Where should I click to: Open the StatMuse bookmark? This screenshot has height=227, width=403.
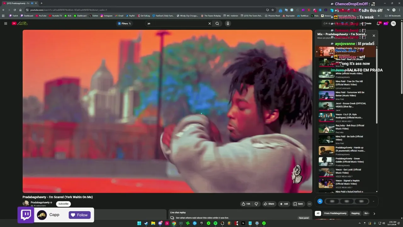(x=303, y=15)
